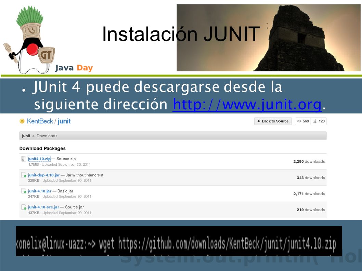
Task: Click the Back to Source button
Action: pos(273,121)
